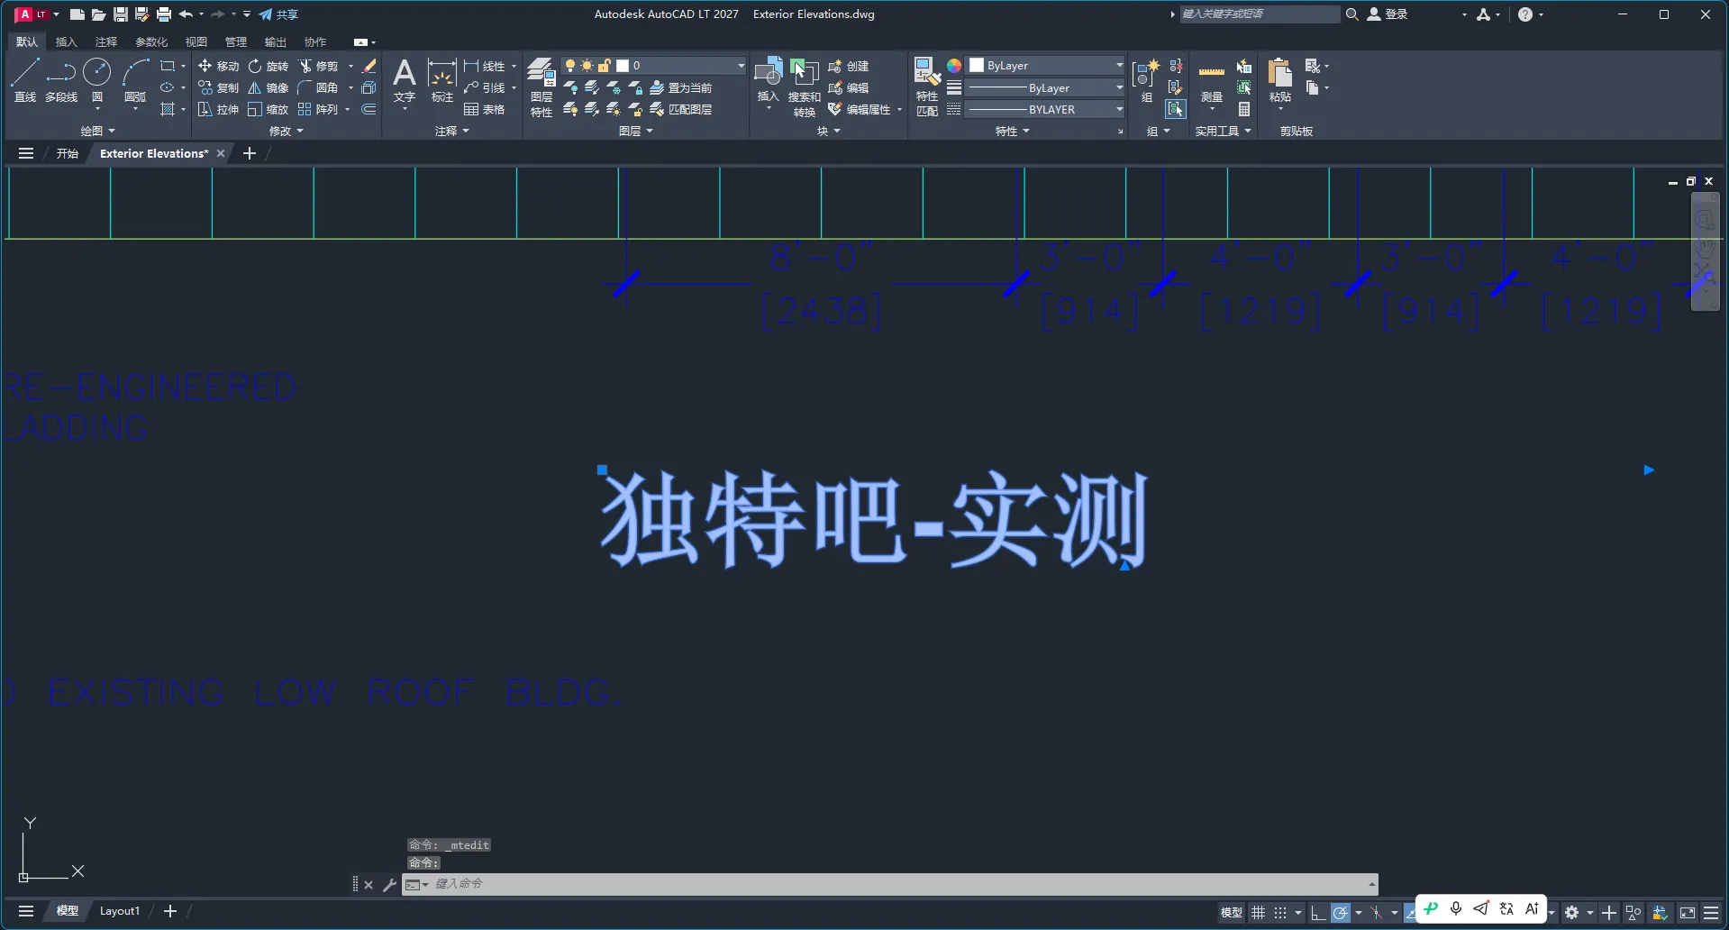Click the Undo arrow icon
This screenshot has height=930, width=1729.
point(186,14)
